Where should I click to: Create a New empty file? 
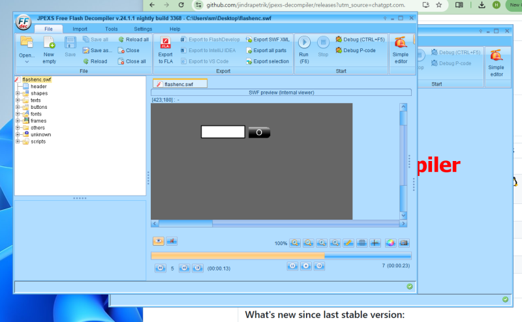pyautogui.click(x=49, y=50)
